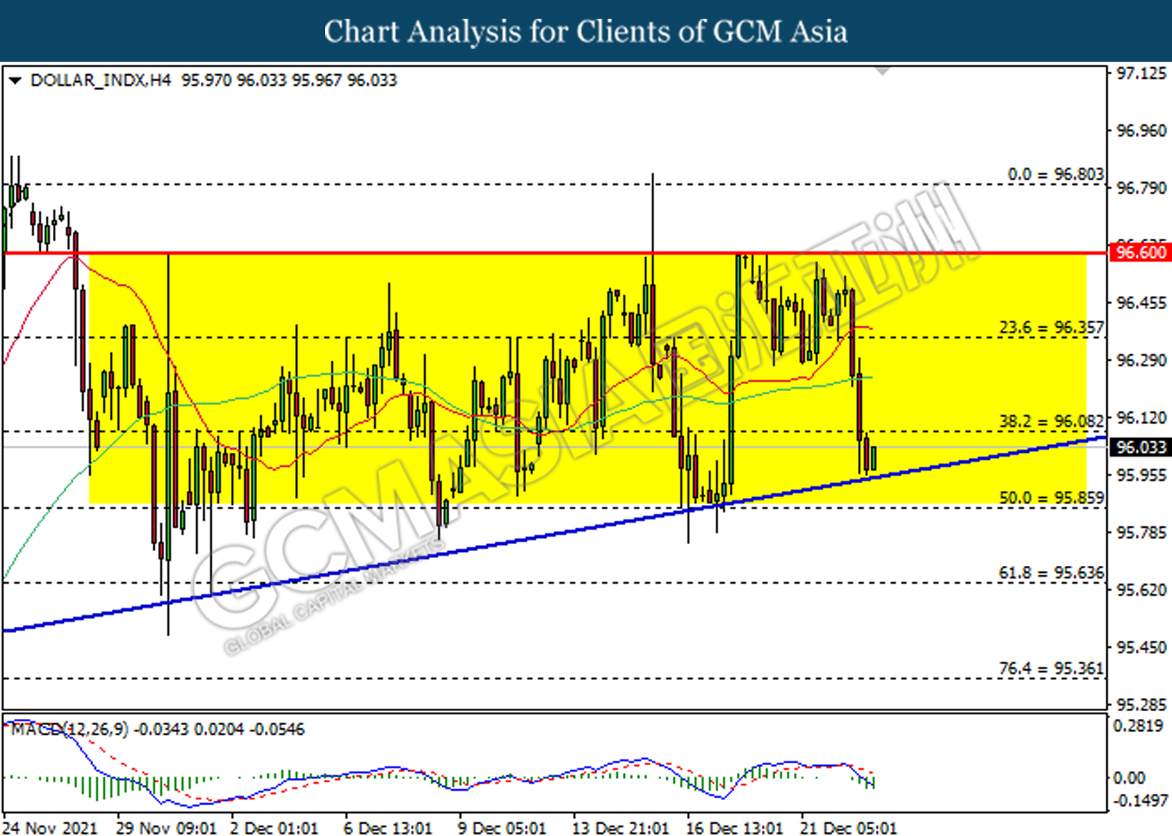Click the Fibonacci label 76.4 = 95.361
The width and height of the screenshot is (1172, 836).
pos(1052,669)
